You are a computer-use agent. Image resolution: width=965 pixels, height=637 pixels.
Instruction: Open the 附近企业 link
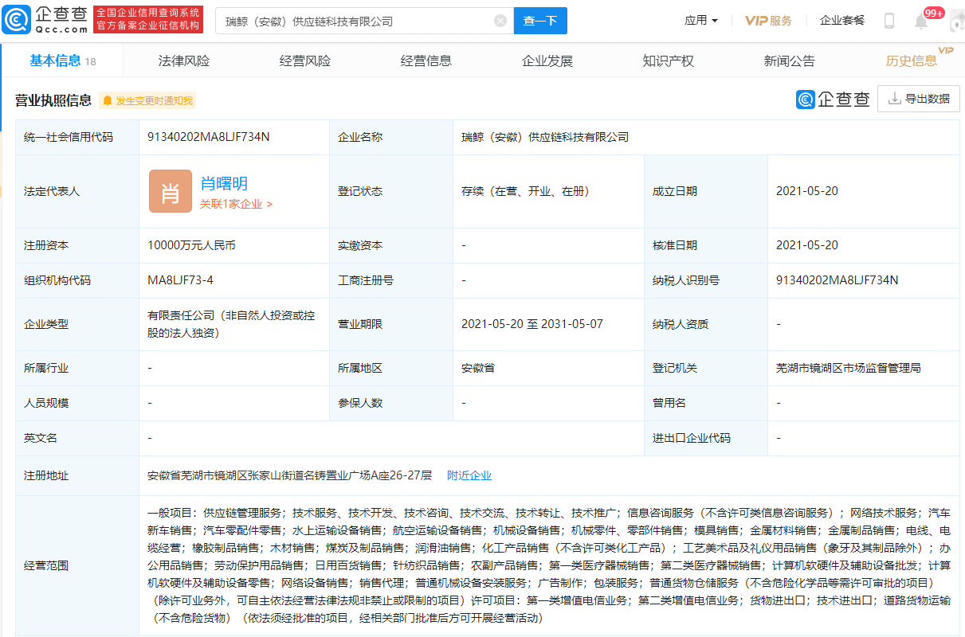coord(469,475)
